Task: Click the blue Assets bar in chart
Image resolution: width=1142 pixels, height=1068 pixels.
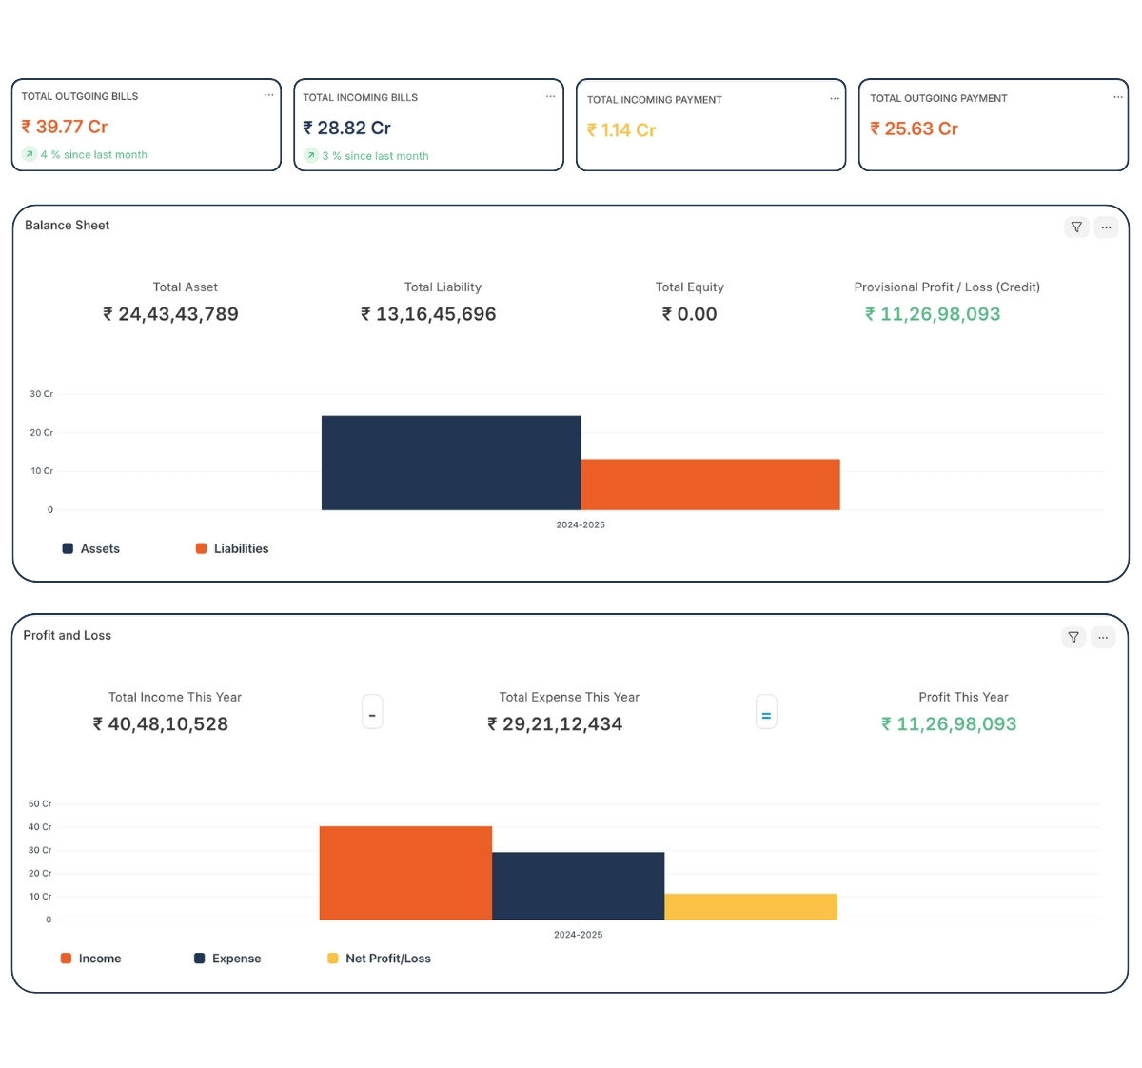Action: click(x=450, y=463)
